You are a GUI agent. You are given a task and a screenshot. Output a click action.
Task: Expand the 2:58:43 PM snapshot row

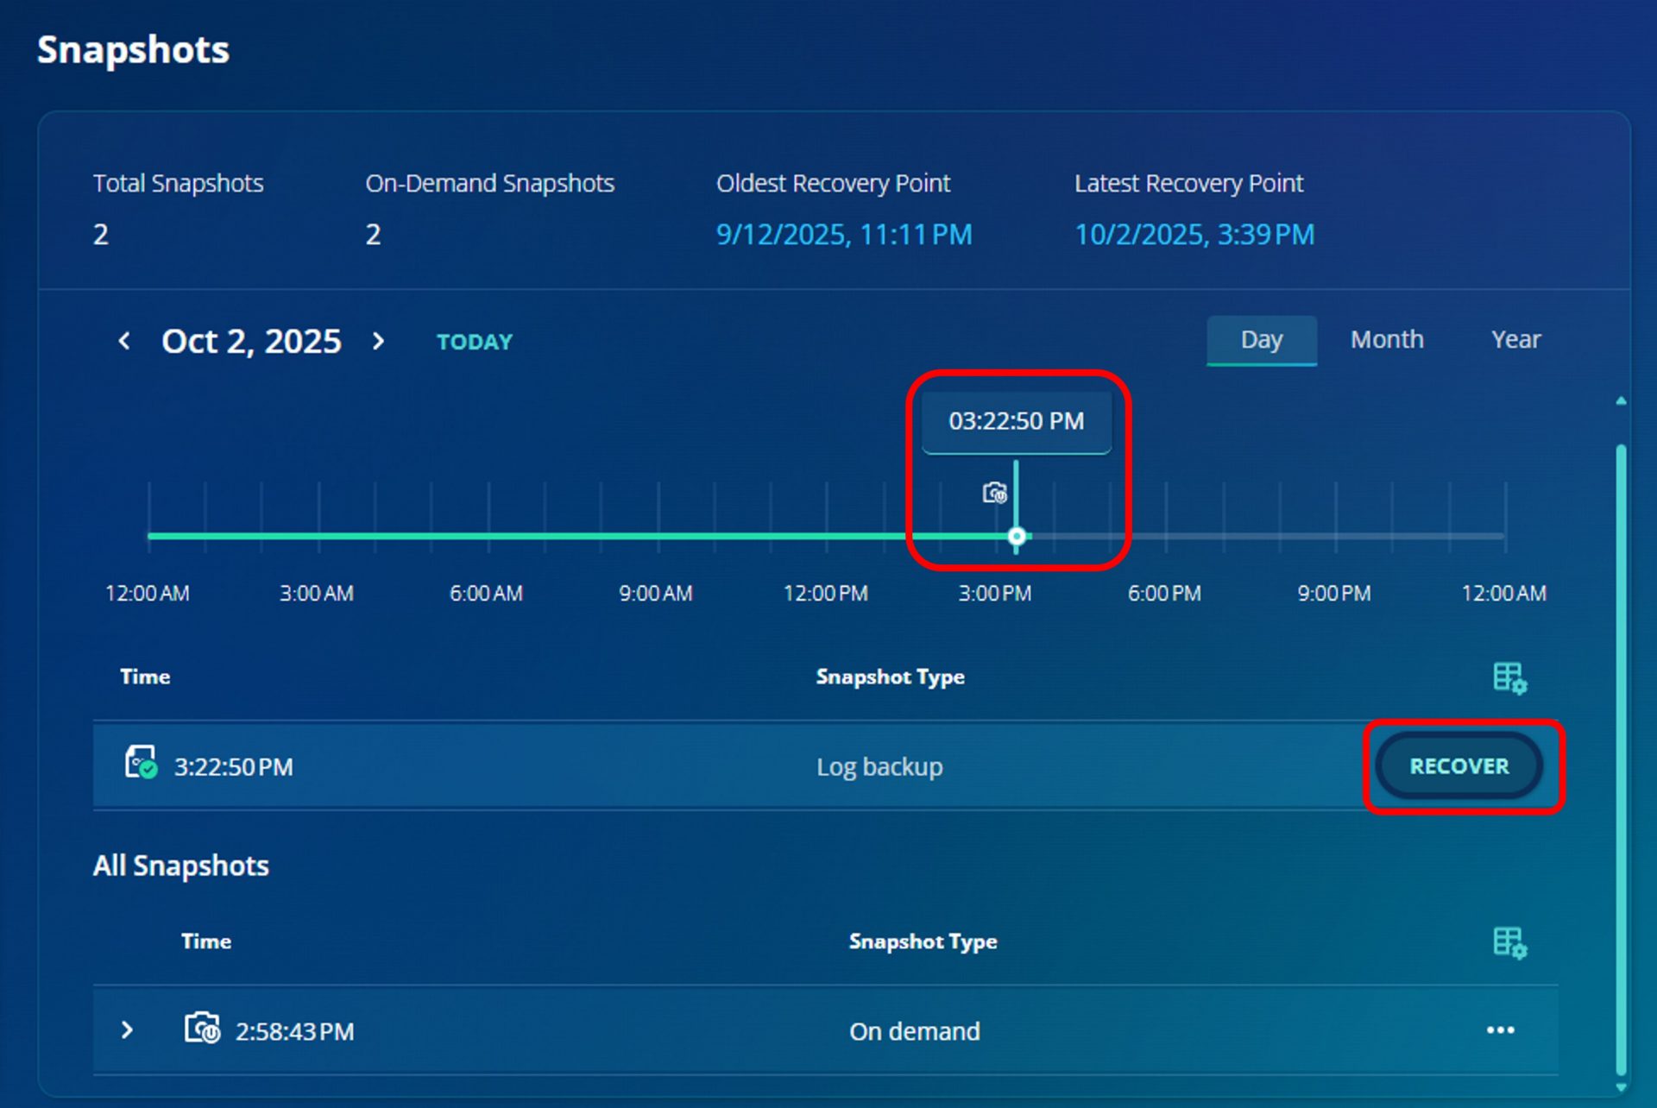[x=128, y=1030]
